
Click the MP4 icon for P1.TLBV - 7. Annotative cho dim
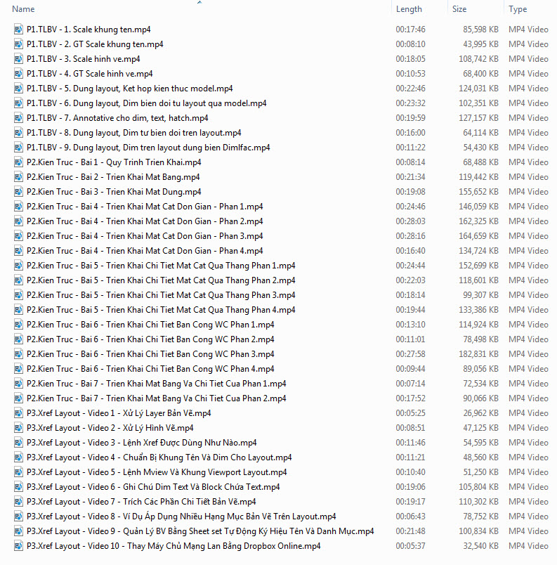click(x=18, y=118)
